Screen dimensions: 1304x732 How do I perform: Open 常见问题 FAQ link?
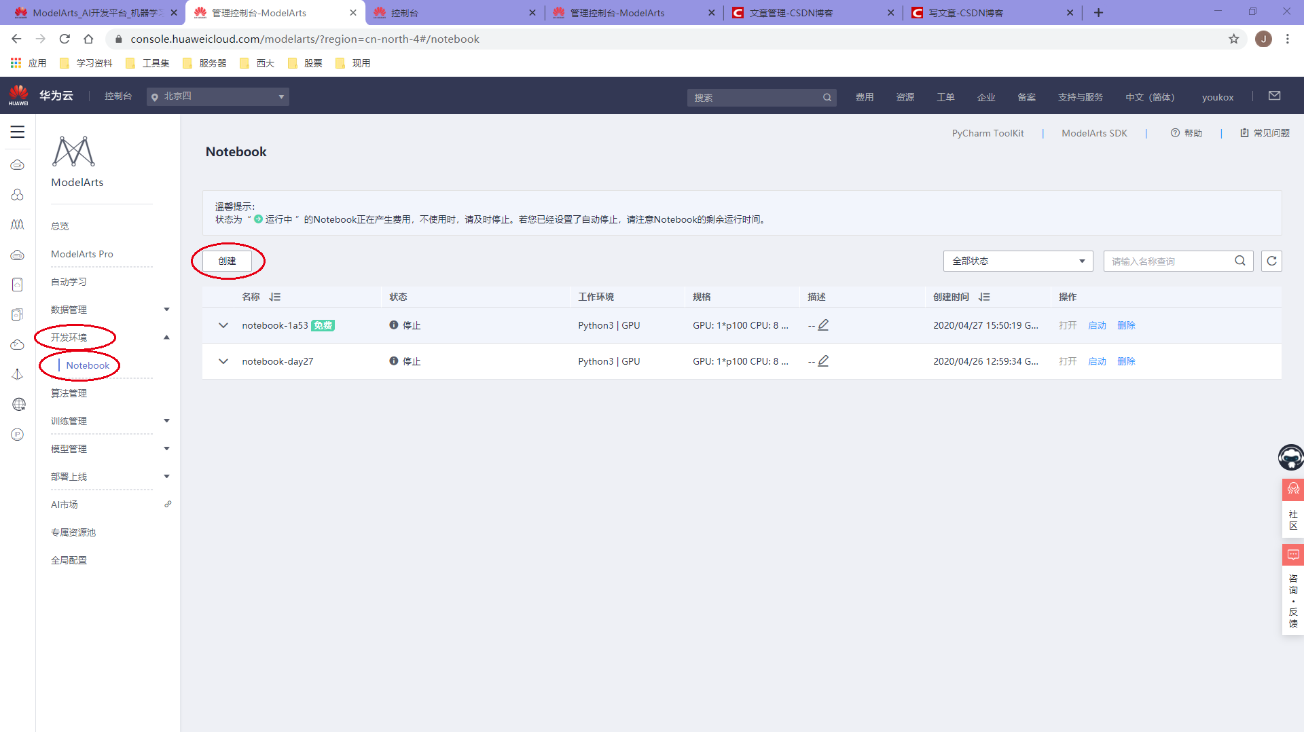click(x=1265, y=133)
